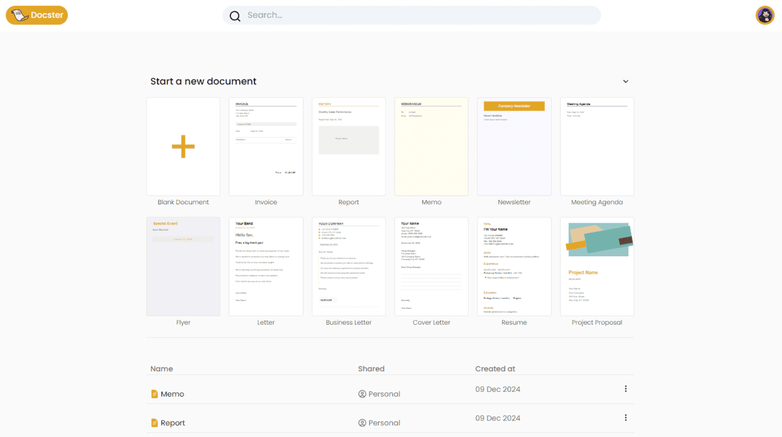The width and height of the screenshot is (782, 437).
Task: Open the Report document from the list
Action: click(x=173, y=423)
